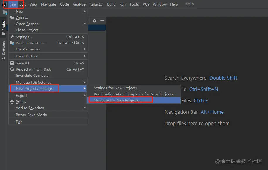Click the 'Double Shift' shortcut text
The image size is (268, 170).
coord(223,78)
